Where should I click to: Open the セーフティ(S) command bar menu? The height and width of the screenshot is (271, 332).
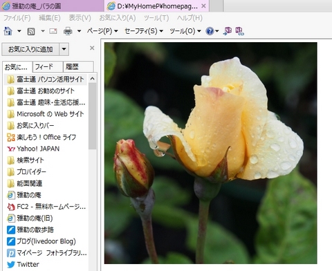[x=144, y=31]
